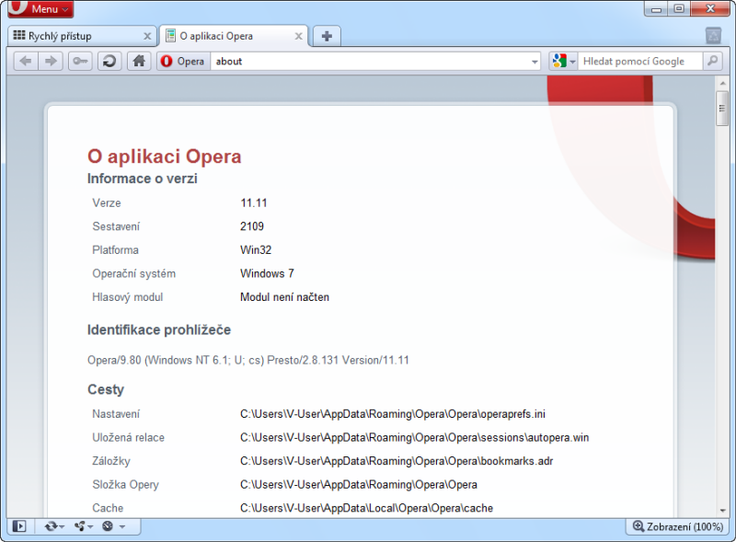Go back with the left arrow
This screenshot has width=736, height=542.
click(26, 61)
